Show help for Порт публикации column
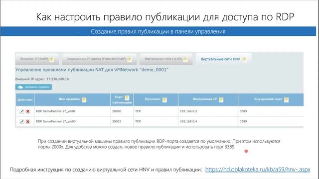This screenshot has height=179, width=319. [x=127, y=97]
